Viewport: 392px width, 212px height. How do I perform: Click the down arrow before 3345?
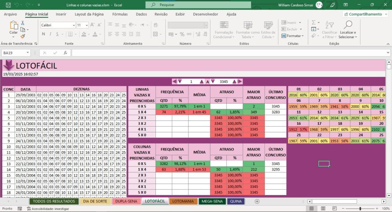[x=213, y=82]
